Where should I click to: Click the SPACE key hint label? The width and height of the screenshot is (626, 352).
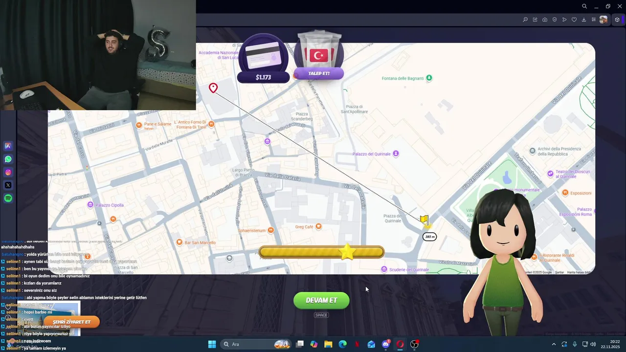pyautogui.click(x=321, y=315)
